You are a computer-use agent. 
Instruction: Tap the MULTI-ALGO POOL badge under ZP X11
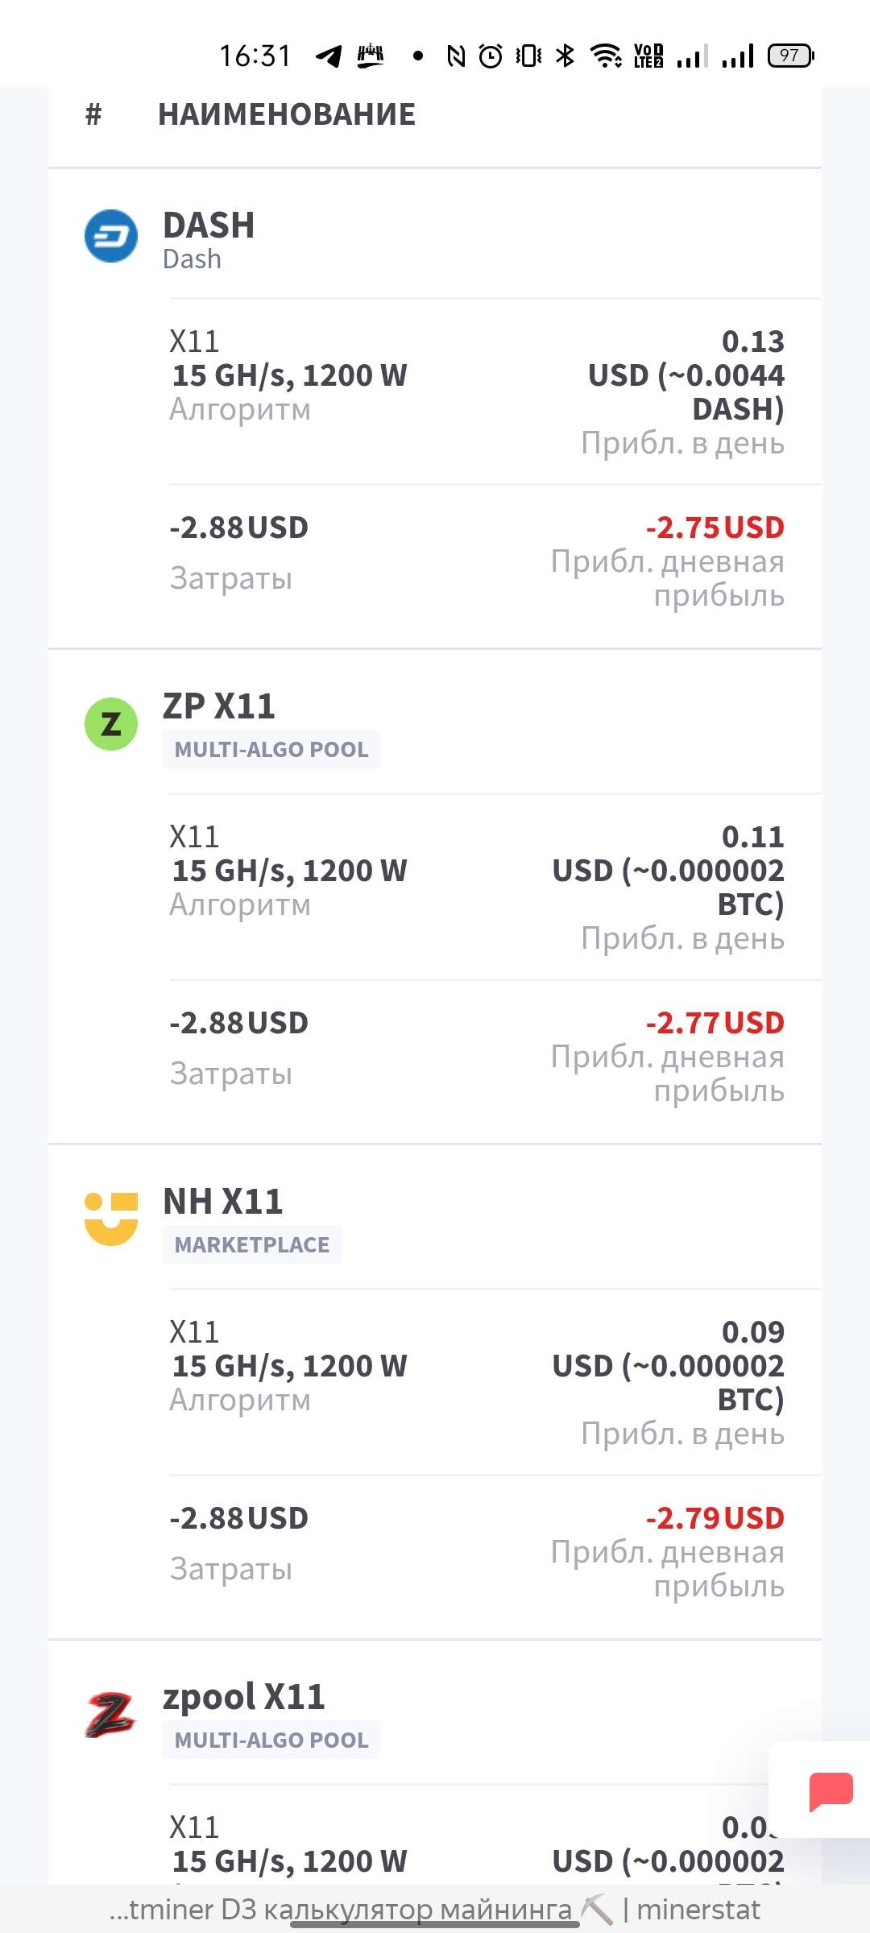point(271,750)
